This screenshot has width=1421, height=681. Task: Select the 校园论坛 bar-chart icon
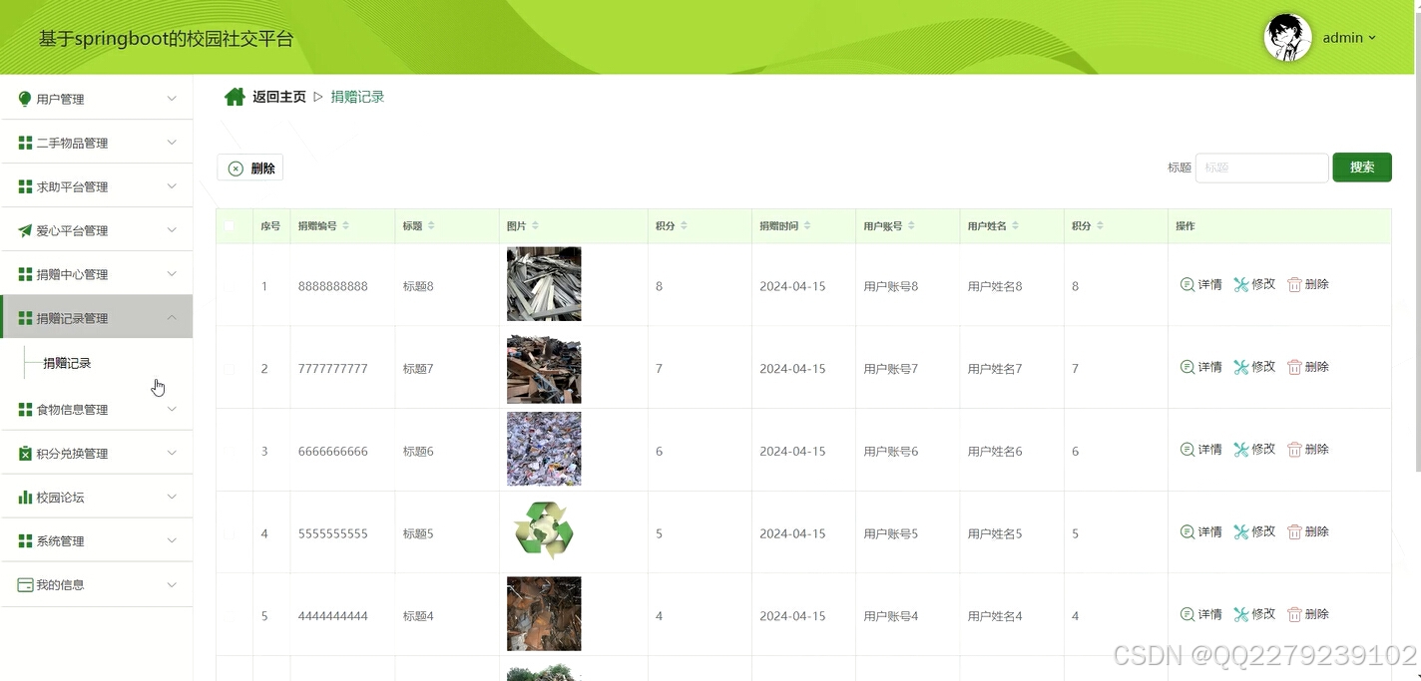click(23, 496)
